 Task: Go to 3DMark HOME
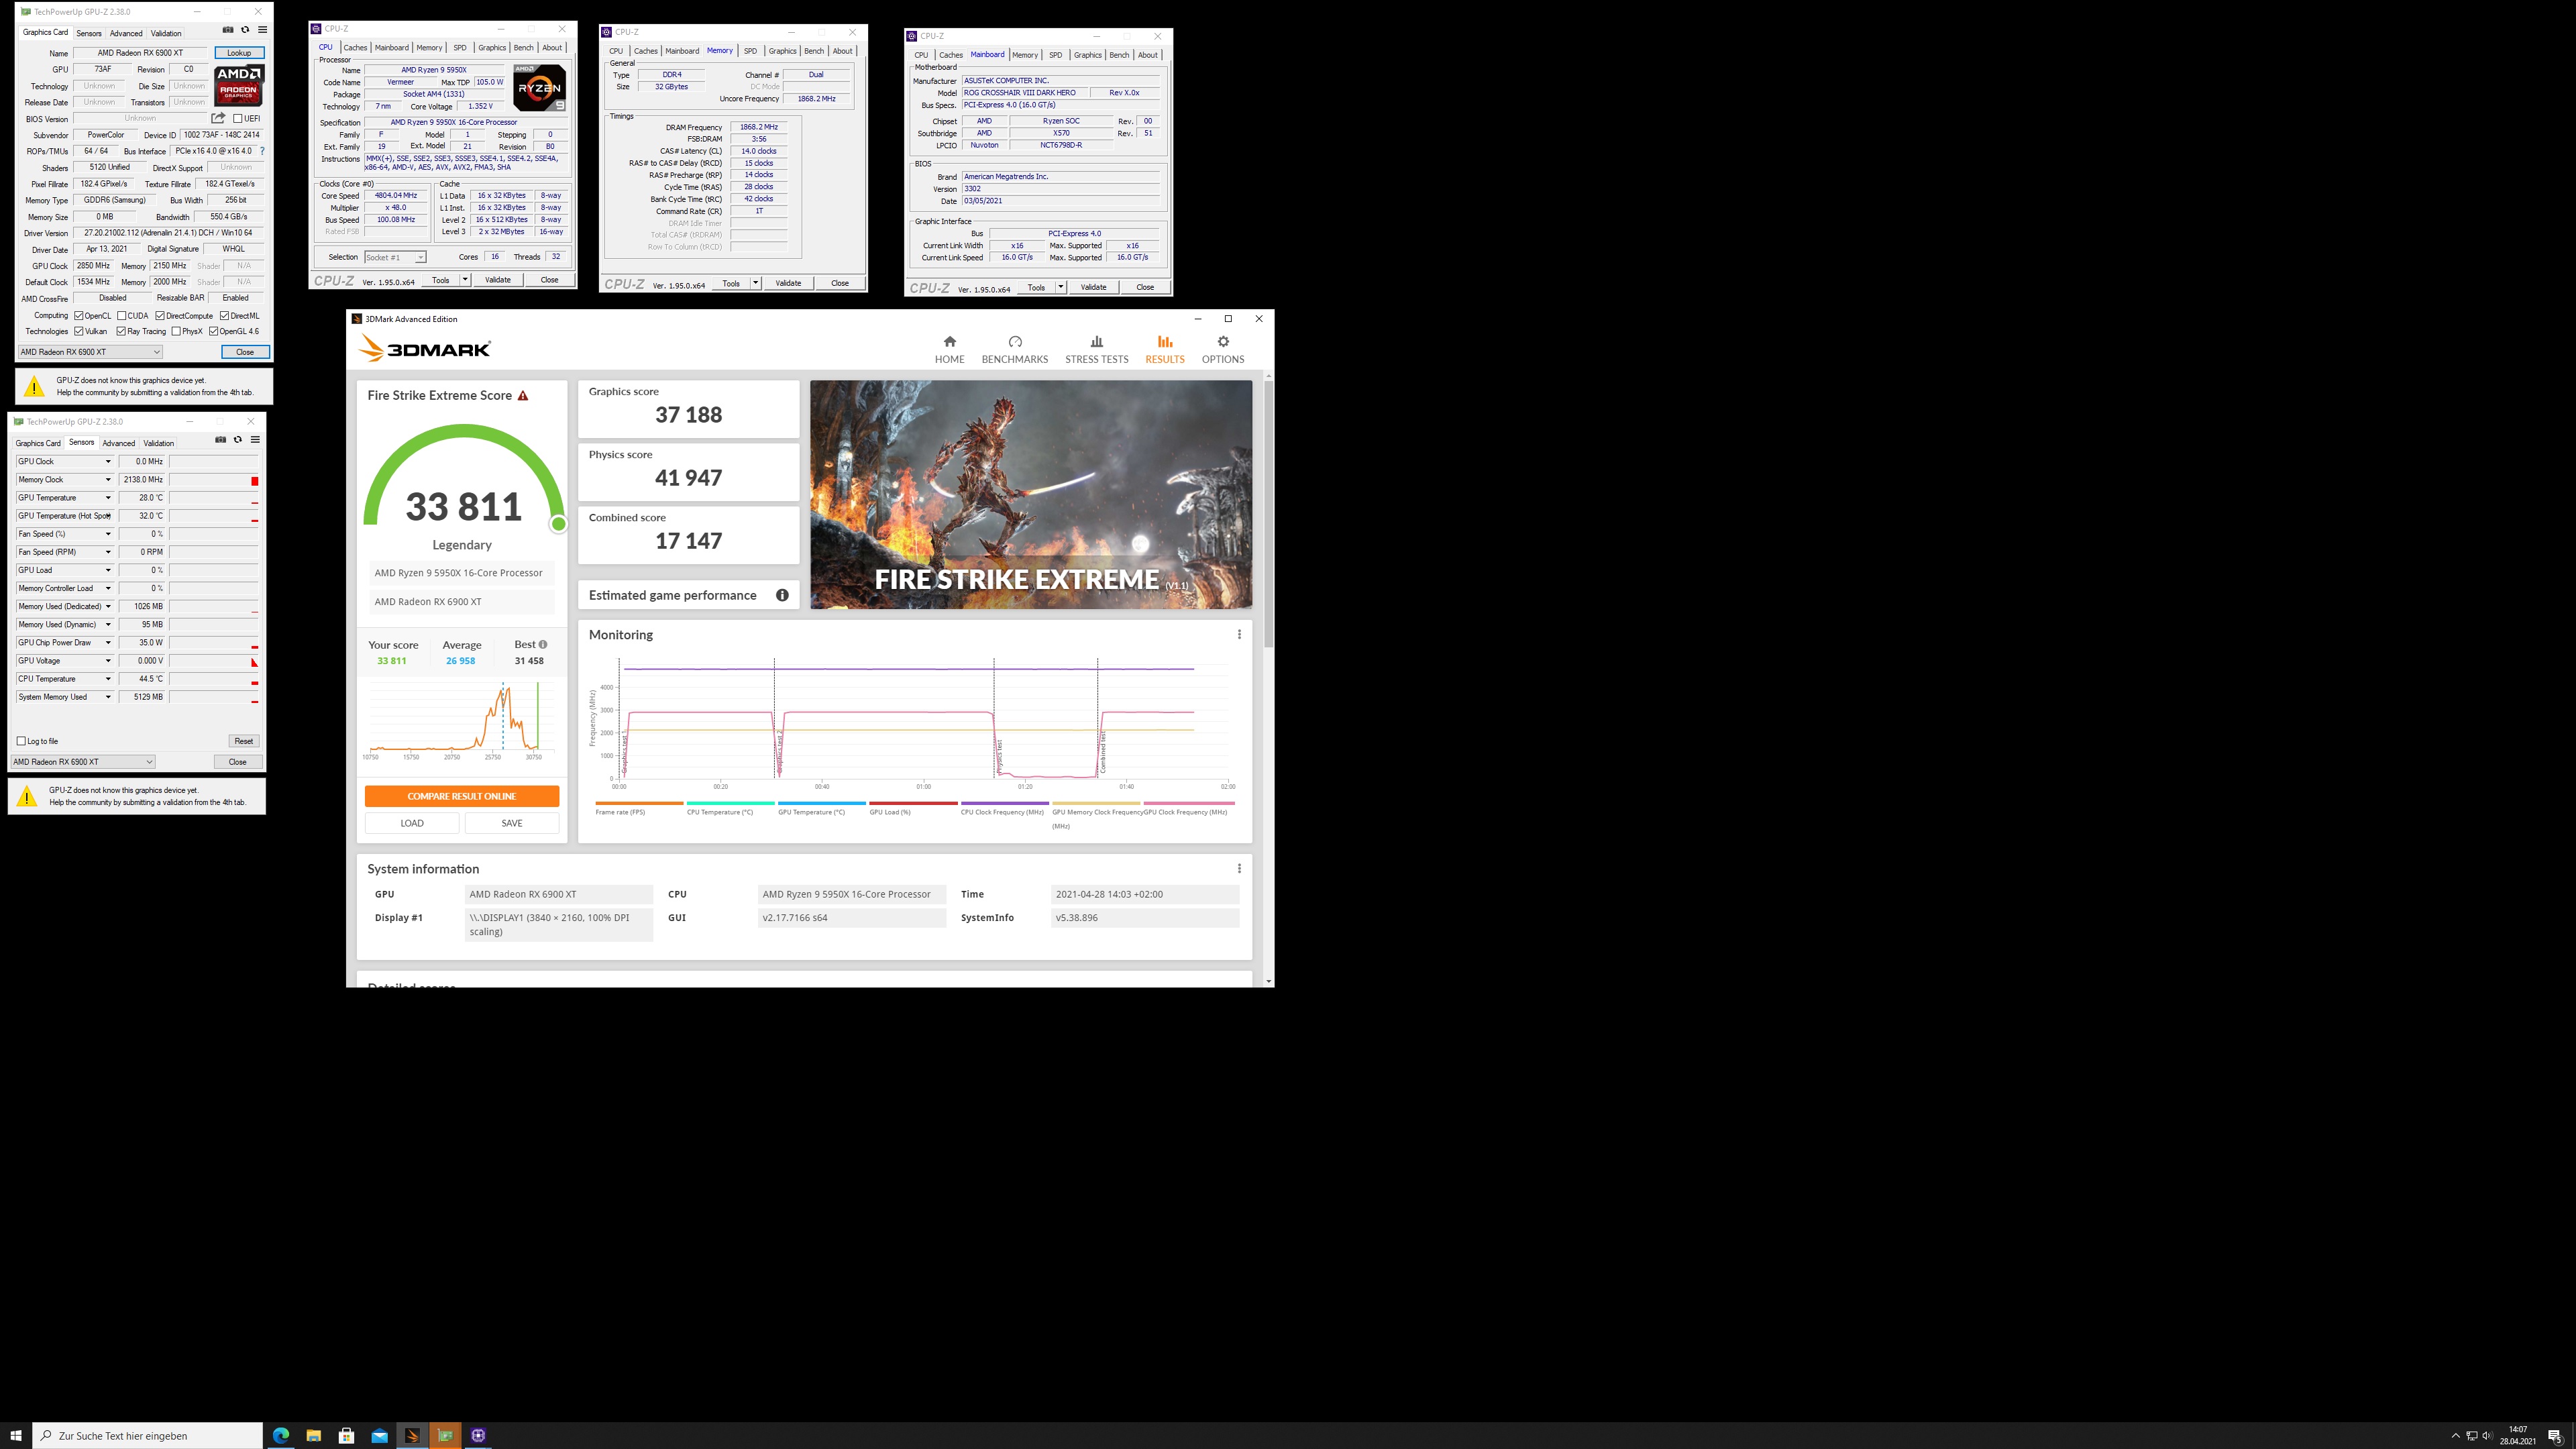949,350
